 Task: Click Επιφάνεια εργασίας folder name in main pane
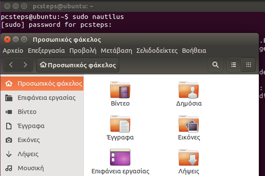point(120,171)
